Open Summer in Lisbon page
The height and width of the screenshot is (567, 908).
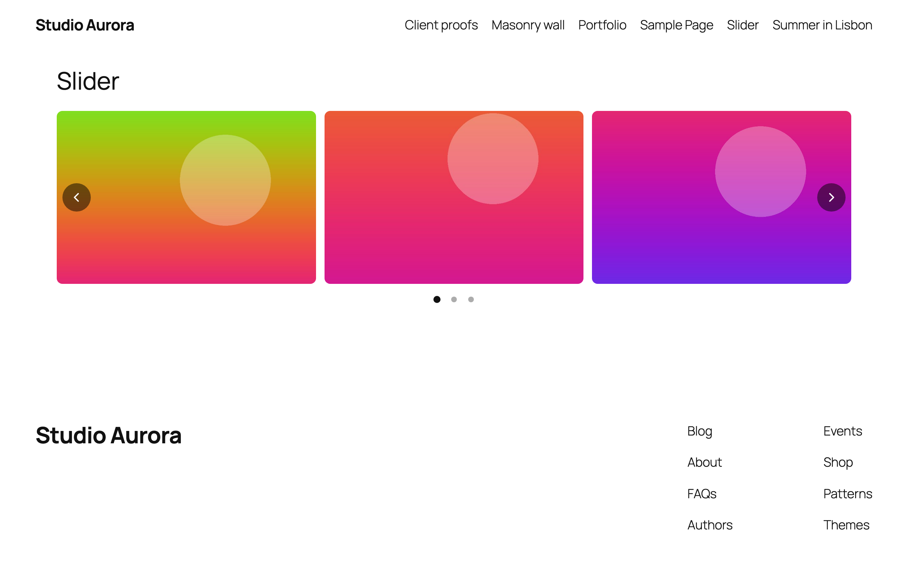822,25
